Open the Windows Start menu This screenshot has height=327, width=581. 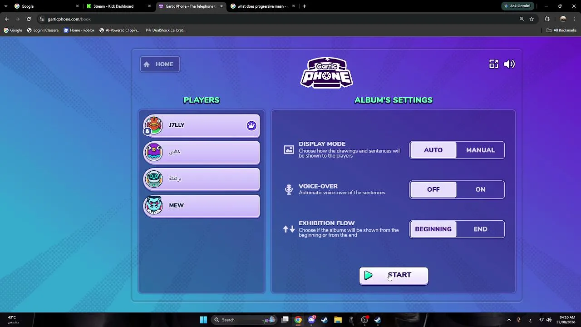click(203, 320)
